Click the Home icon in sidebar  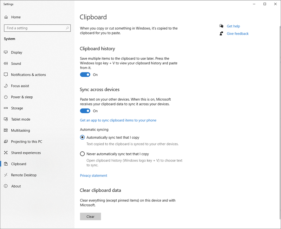tap(6, 17)
